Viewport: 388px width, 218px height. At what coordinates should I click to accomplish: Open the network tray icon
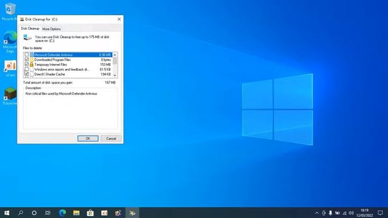[x=344, y=213]
